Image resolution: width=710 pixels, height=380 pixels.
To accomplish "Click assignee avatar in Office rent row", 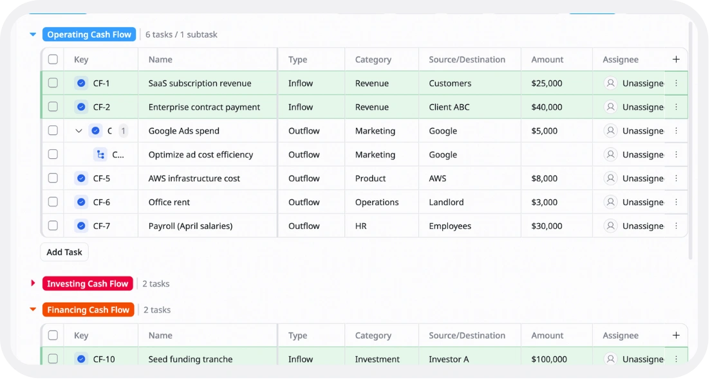I will coord(610,202).
